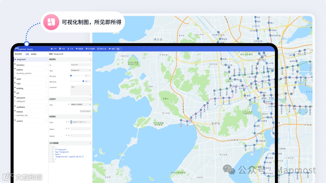Viewport: 326px width, 183px height.
Task: Expand the first landuse group arrow
Action: click(46, 69)
